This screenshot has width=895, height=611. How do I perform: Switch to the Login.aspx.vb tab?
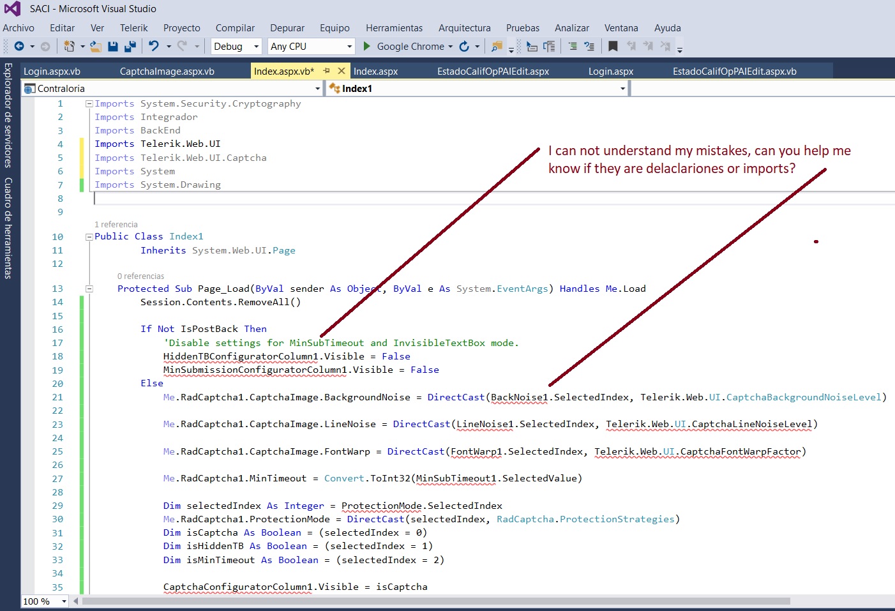coord(52,72)
